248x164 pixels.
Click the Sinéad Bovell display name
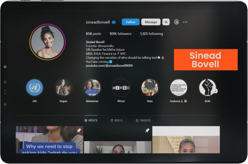tap(95, 42)
